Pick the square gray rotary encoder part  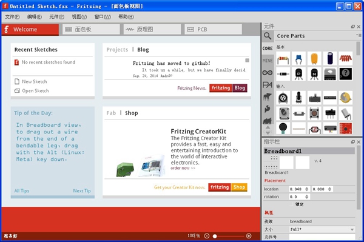click(x=283, y=113)
